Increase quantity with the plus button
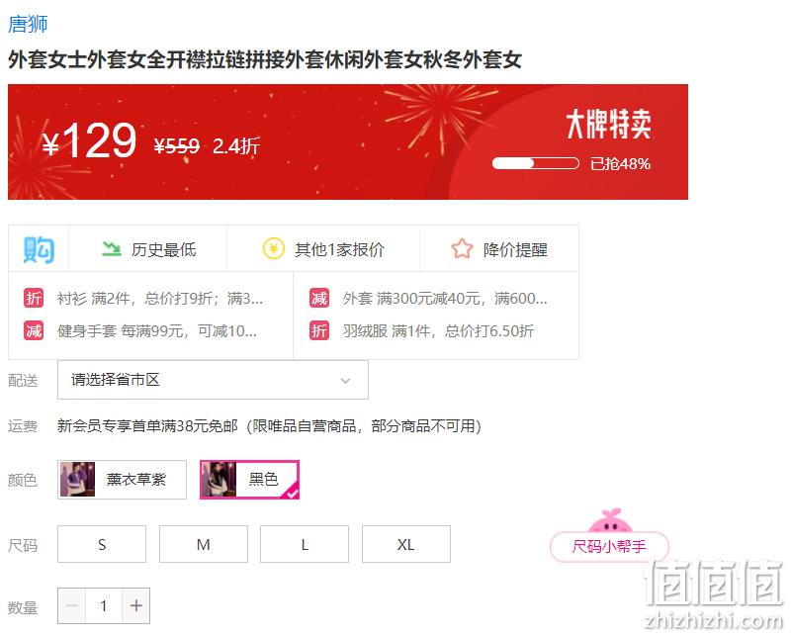The image size is (792, 638). pos(135,605)
